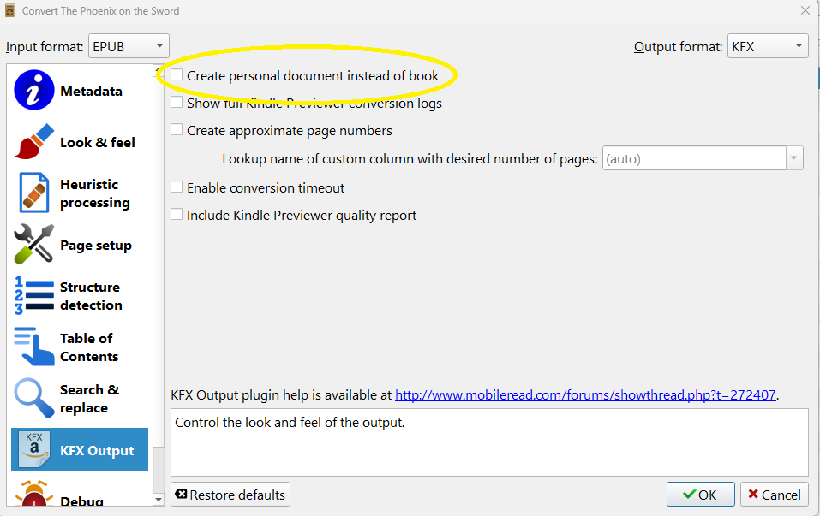This screenshot has height=516, width=820.
Task: Open Table of Contents section label
Action: (89, 347)
